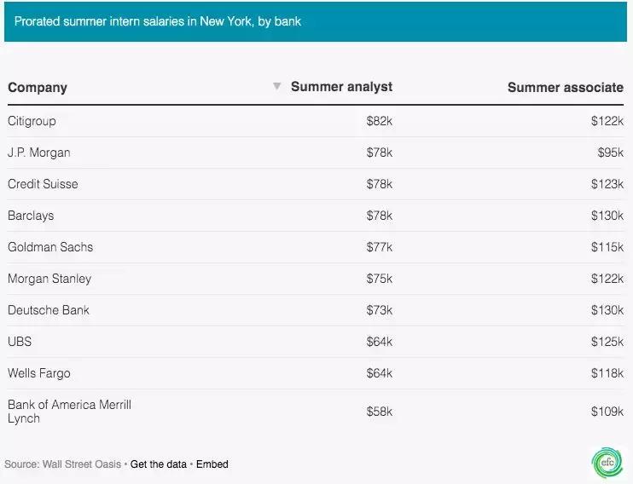Click the Embed link
Viewport: 633px width, 484px height.
[212, 464]
